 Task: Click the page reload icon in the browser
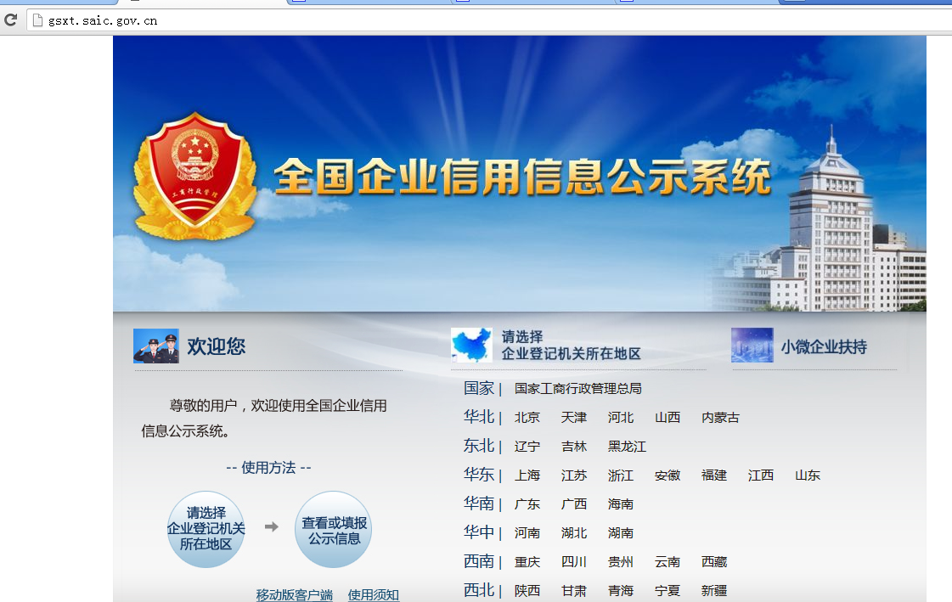pyautogui.click(x=11, y=20)
